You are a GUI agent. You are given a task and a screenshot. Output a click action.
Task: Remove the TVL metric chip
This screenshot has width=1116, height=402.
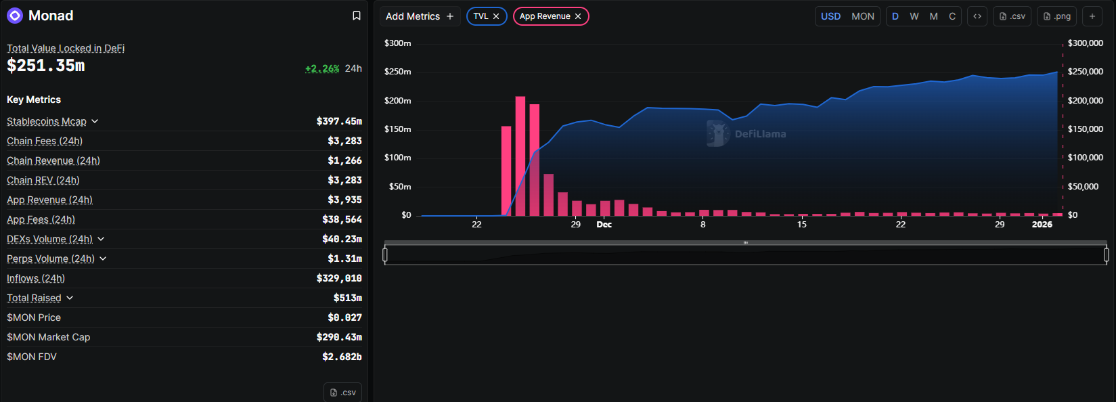pos(496,16)
